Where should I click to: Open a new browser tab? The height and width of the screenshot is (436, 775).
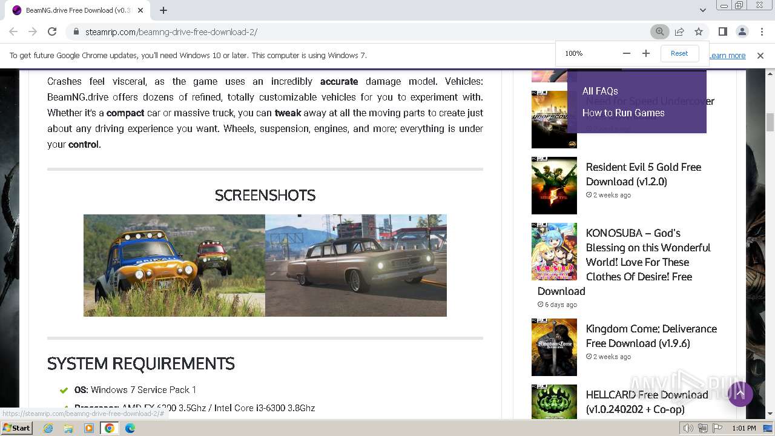pyautogui.click(x=163, y=10)
